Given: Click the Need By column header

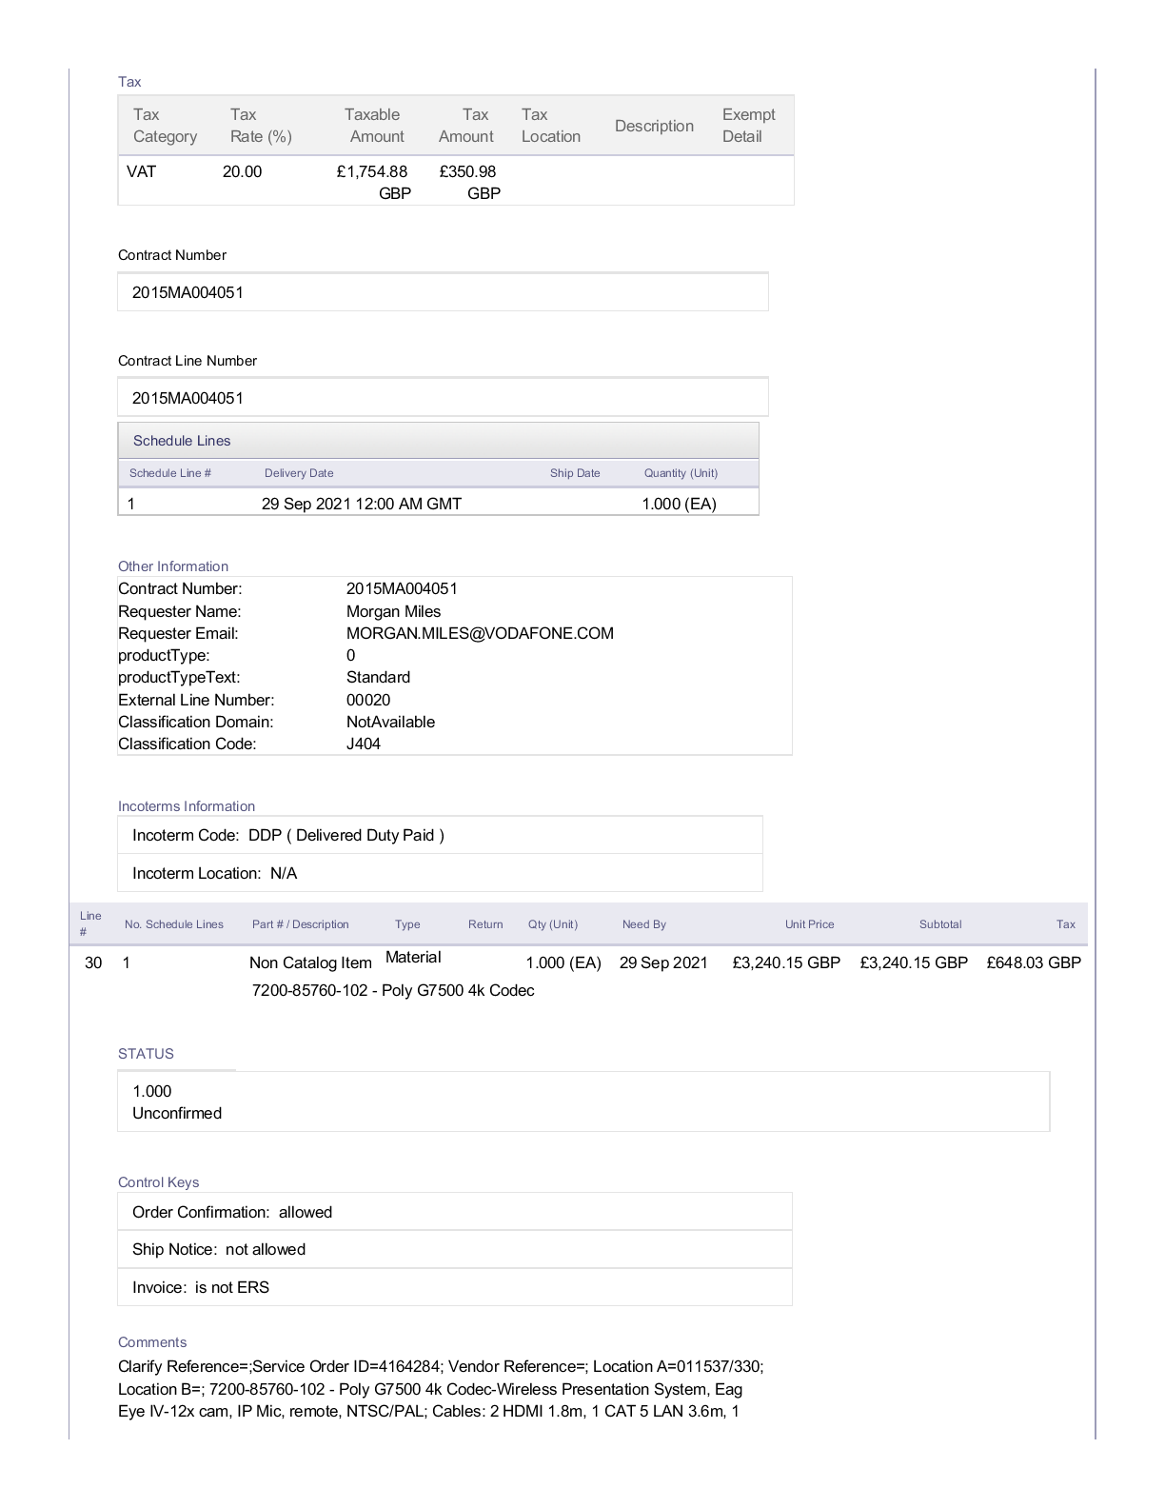Looking at the screenshot, I should [x=643, y=924].
